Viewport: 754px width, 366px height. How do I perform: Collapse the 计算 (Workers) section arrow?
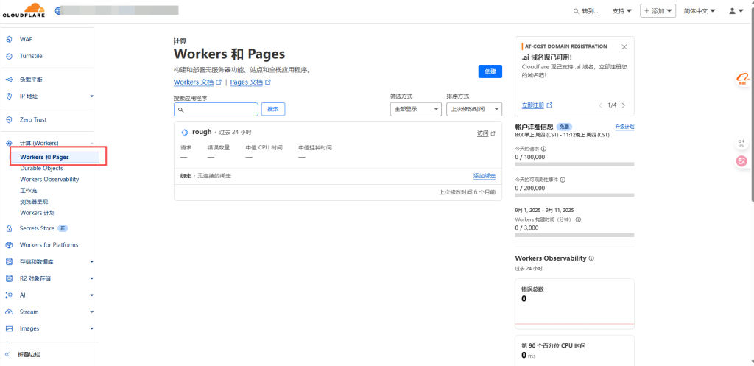tap(92, 144)
